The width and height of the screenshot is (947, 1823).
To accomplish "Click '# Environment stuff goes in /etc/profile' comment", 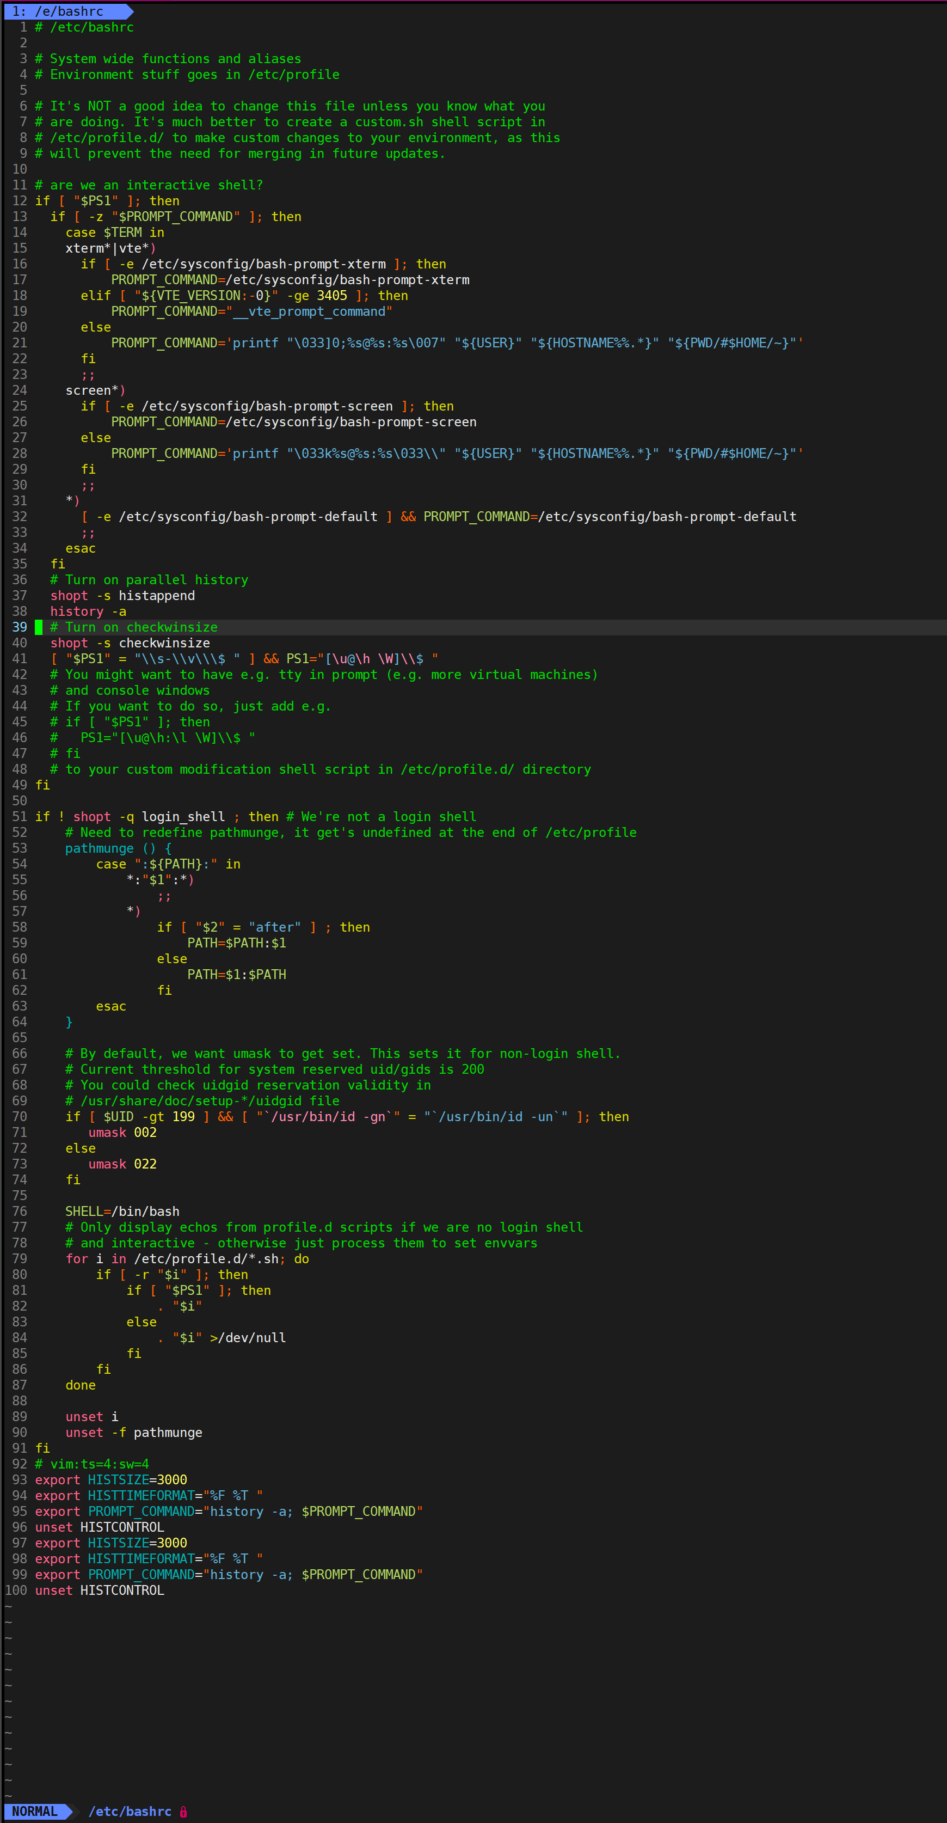I will [187, 74].
